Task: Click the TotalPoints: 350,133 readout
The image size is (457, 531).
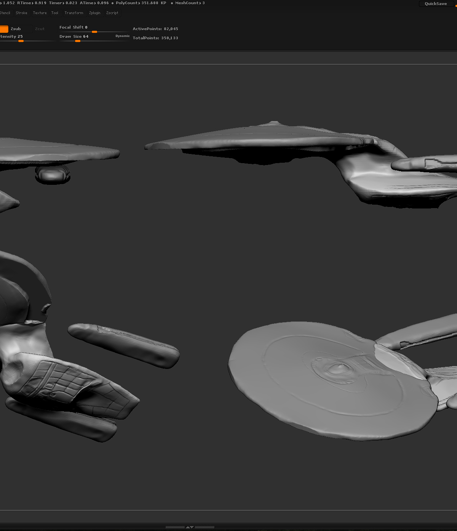Action: click(x=155, y=38)
